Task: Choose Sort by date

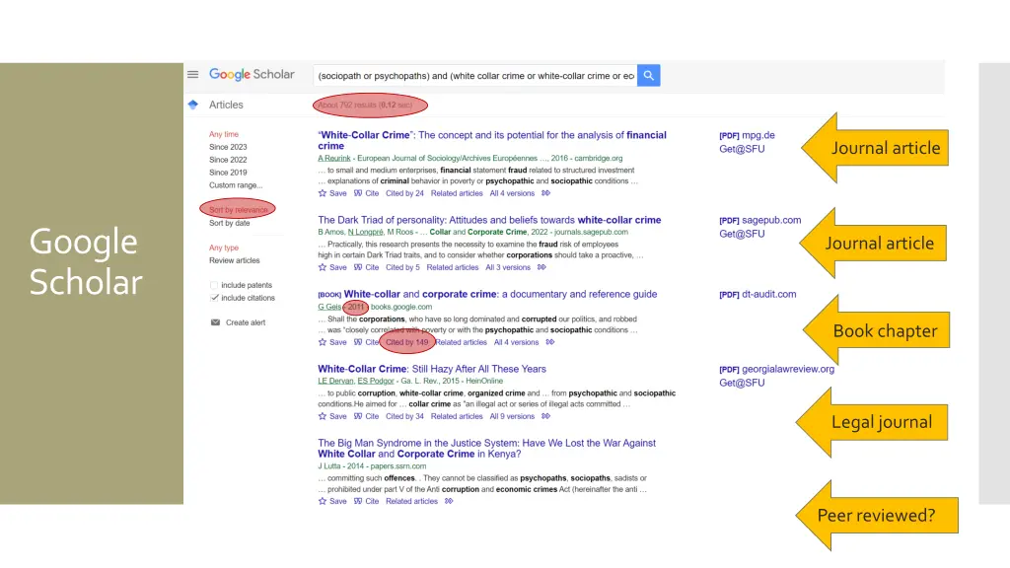Action: [229, 224]
